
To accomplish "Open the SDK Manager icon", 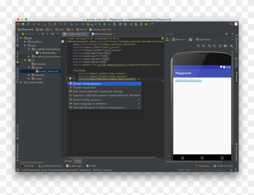I will [x=141, y=24].
